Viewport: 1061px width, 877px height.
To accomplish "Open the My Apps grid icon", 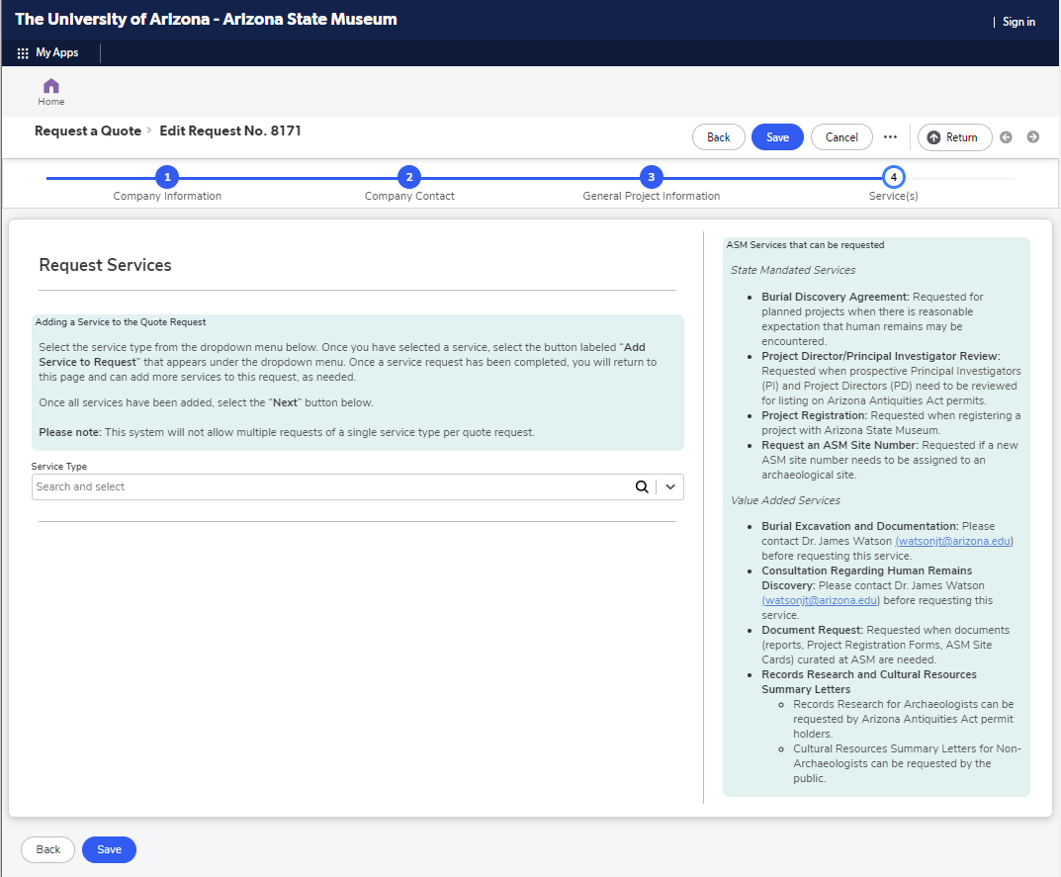I will point(23,52).
